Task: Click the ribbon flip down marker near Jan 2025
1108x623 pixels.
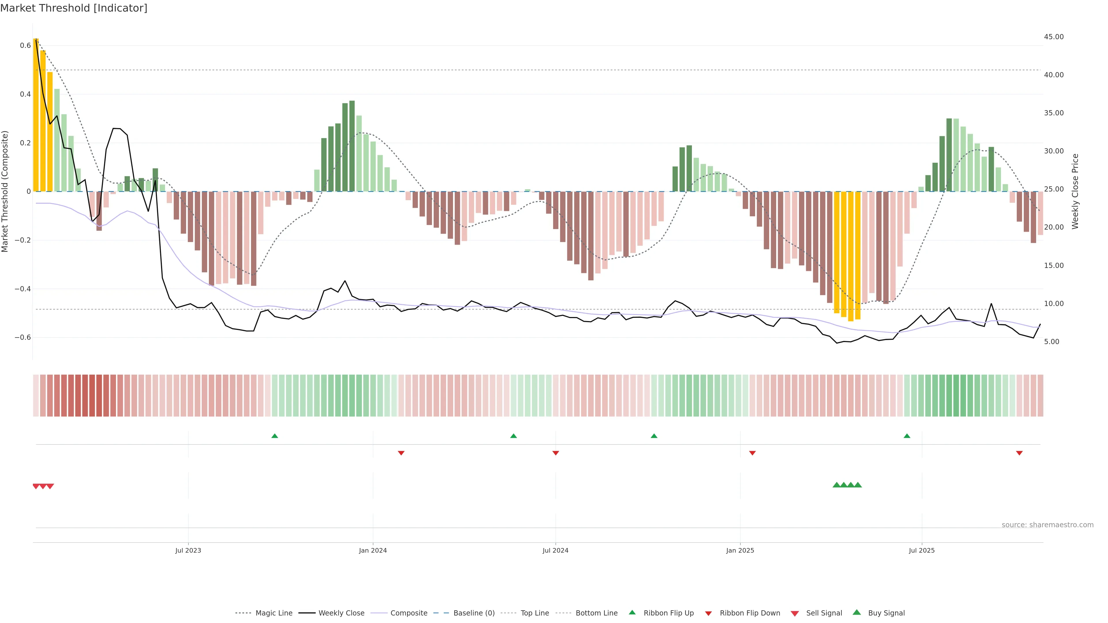Action: (752, 453)
